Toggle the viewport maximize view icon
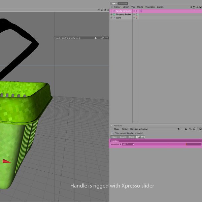This screenshot has height=202, width=202. (107, 10)
